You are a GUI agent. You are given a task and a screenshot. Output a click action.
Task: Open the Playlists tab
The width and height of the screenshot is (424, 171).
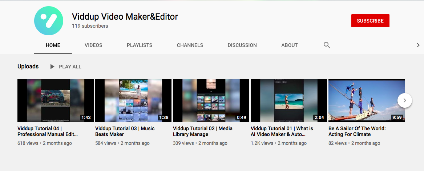pyautogui.click(x=140, y=45)
